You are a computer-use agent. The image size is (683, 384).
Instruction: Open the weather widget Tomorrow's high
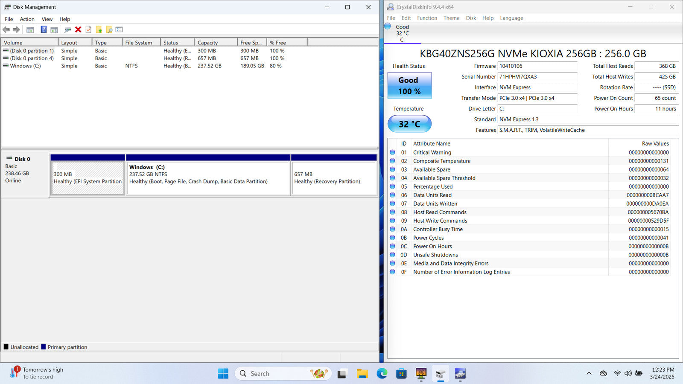point(38,373)
